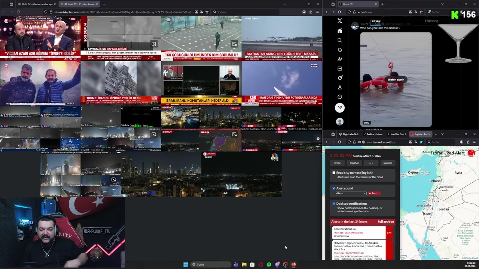This screenshot has height=269, width=479.
Task: Click the Bayraktar Akıncı news stream
Action: coord(282,38)
